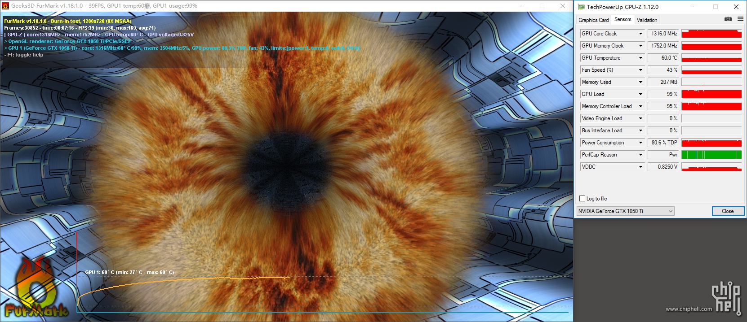This screenshot has height=322, width=747.
Task: Click the FurMark GPU temperature graph label
Action: click(x=129, y=272)
